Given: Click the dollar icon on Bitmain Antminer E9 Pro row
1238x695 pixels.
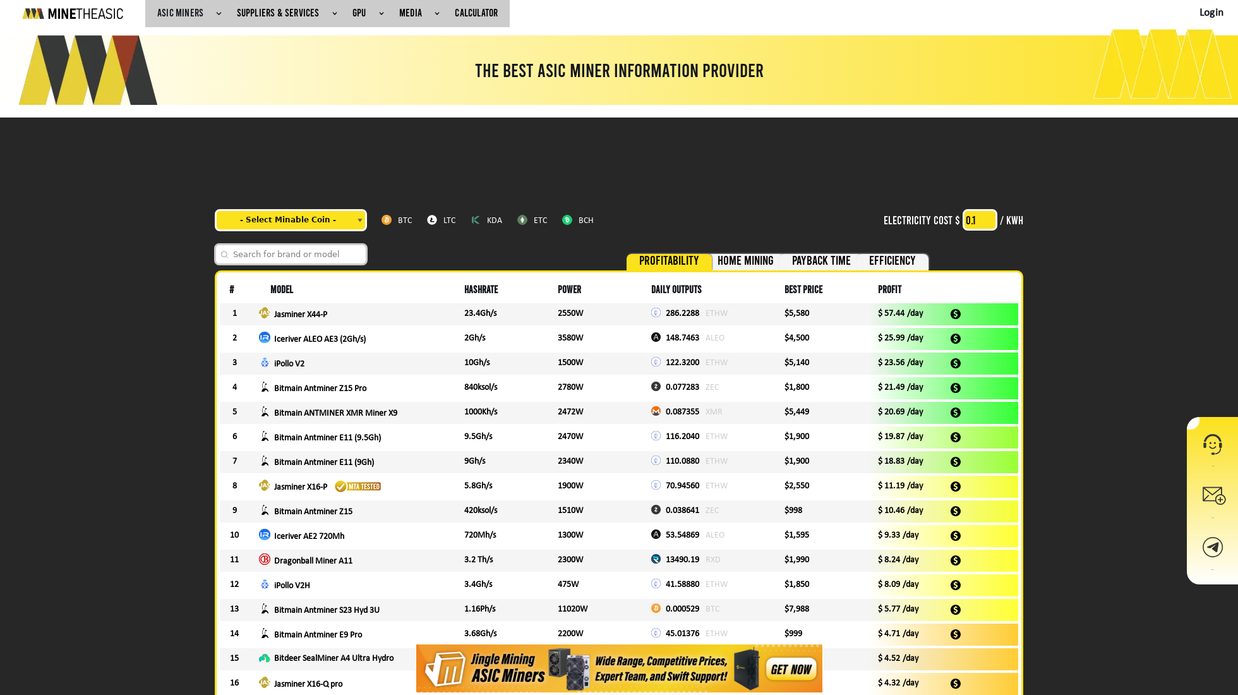Looking at the screenshot, I should 956,634.
